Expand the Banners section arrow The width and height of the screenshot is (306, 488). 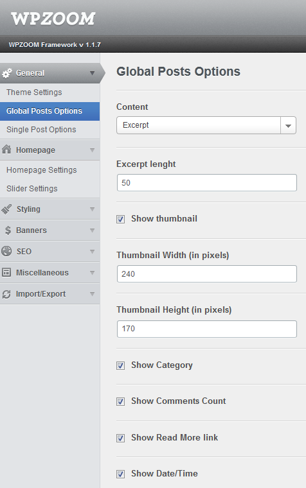(x=92, y=231)
